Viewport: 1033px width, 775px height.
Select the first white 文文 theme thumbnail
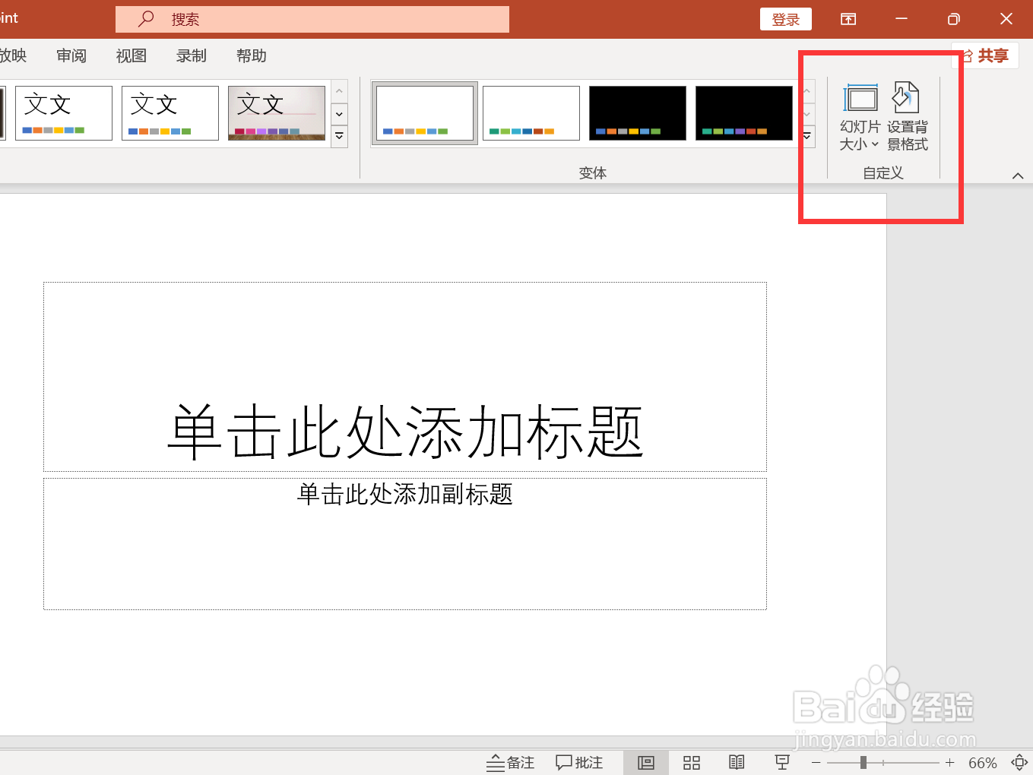coord(64,113)
